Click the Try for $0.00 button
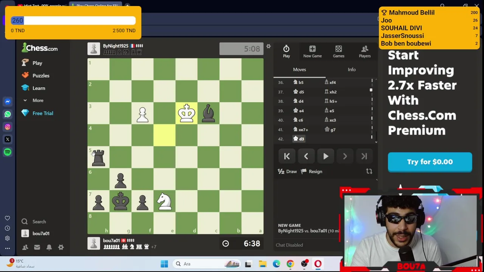Viewport: 484px width, 272px height. pyautogui.click(x=430, y=162)
